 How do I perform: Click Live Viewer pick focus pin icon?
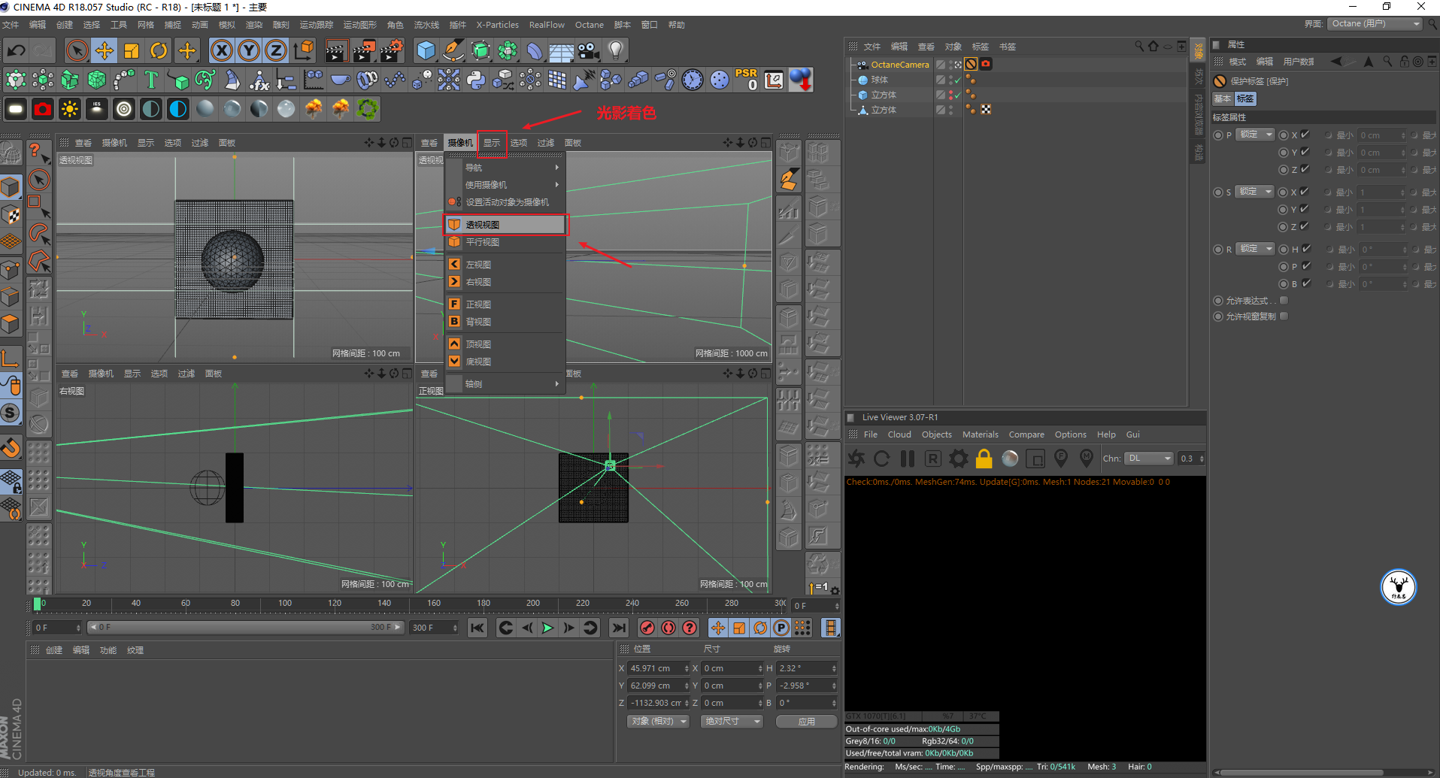pyautogui.click(x=1061, y=458)
